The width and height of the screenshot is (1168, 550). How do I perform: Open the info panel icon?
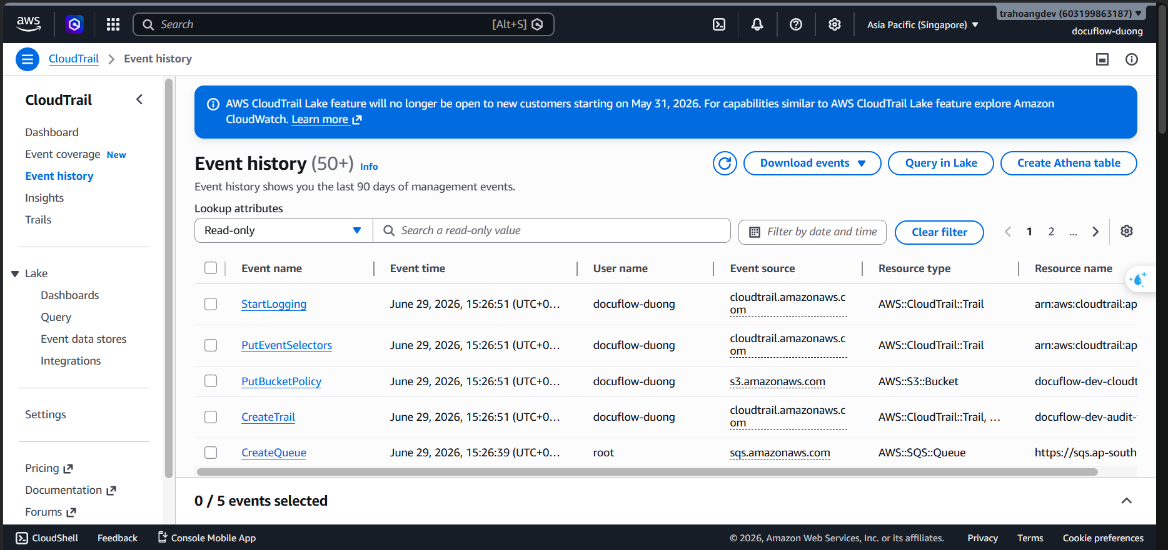1132,59
